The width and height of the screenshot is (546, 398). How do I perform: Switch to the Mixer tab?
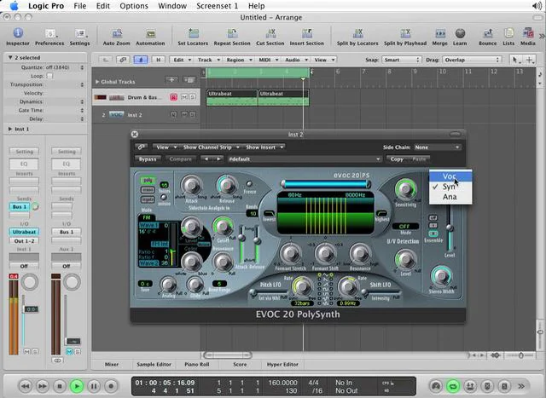pos(112,364)
